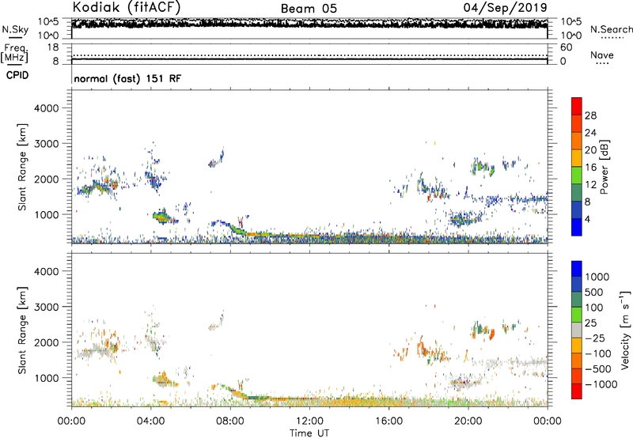The image size is (633, 438).
Task: Click the '08:00' time tick label
Action: [x=230, y=421]
